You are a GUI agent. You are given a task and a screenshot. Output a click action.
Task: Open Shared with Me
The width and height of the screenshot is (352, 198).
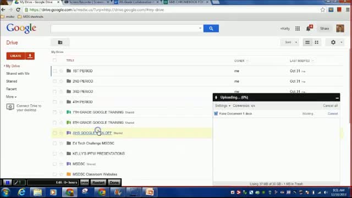pyautogui.click(x=18, y=74)
